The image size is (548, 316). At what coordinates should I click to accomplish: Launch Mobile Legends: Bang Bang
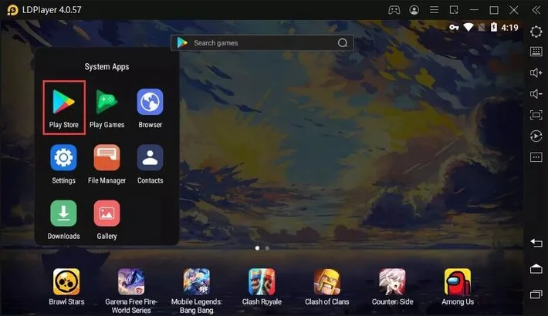[x=196, y=281]
